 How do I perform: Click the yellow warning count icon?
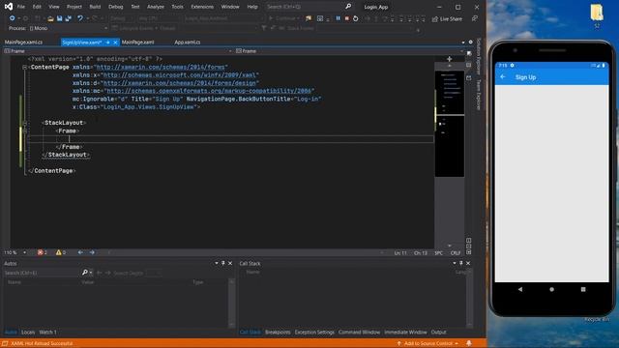coord(58,252)
